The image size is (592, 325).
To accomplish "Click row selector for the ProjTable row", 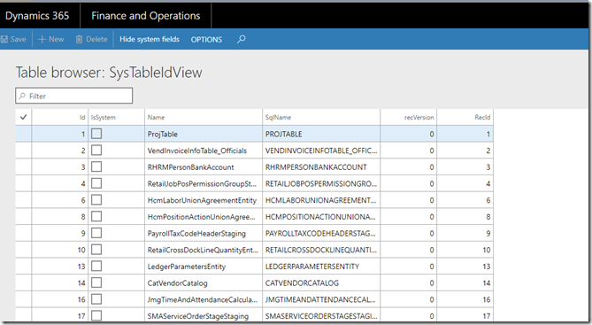I will tap(23, 134).
